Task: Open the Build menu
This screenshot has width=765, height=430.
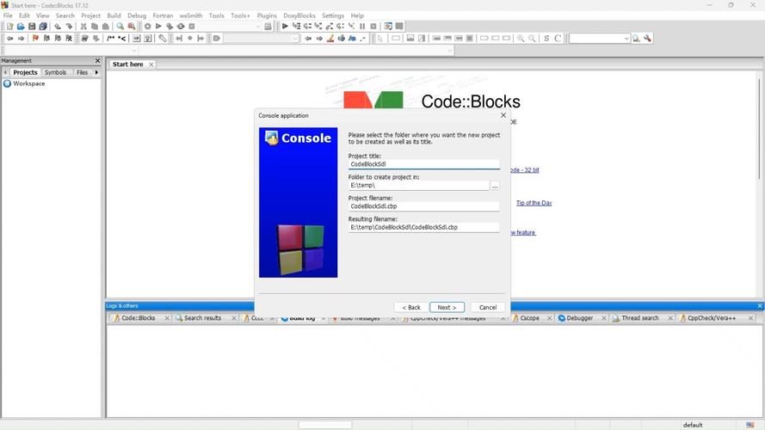Action: pos(114,15)
